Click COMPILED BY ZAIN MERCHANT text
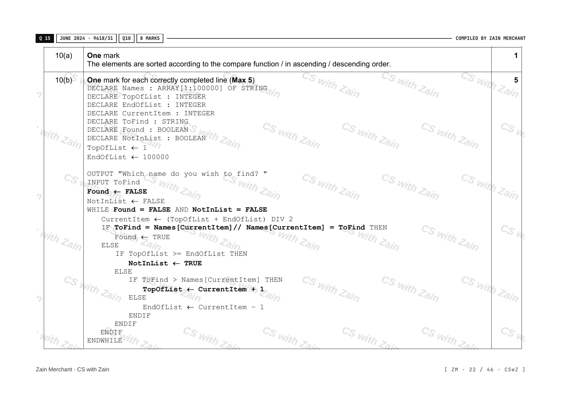Image resolution: width=562 pixels, height=397 pixels. pos(491,38)
